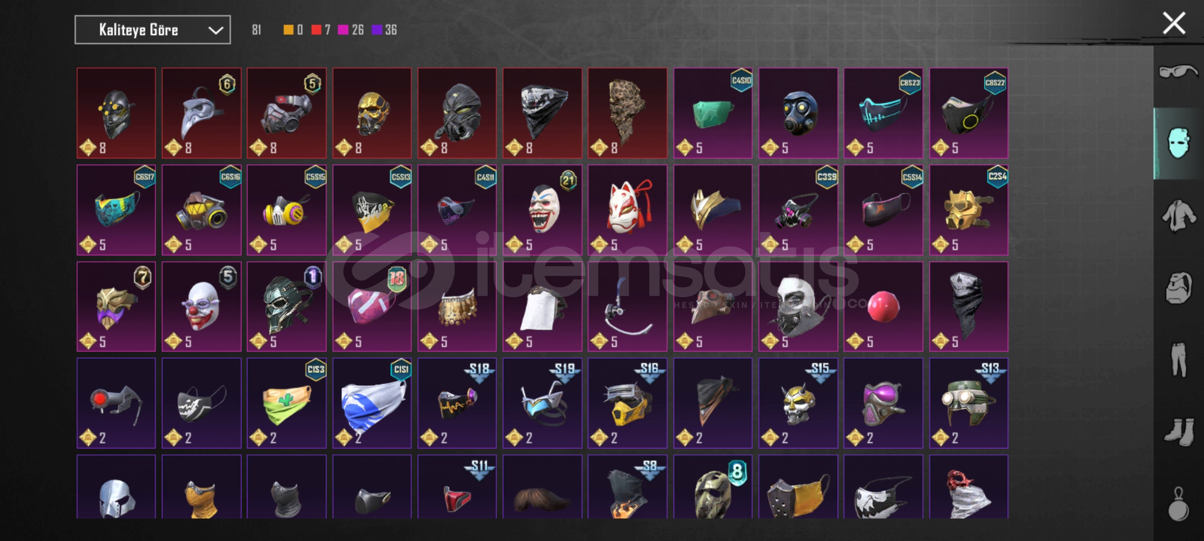Viewport: 1204px width, 541px height.
Task: Open the jacket outfit category
Action: [1178, 216]
